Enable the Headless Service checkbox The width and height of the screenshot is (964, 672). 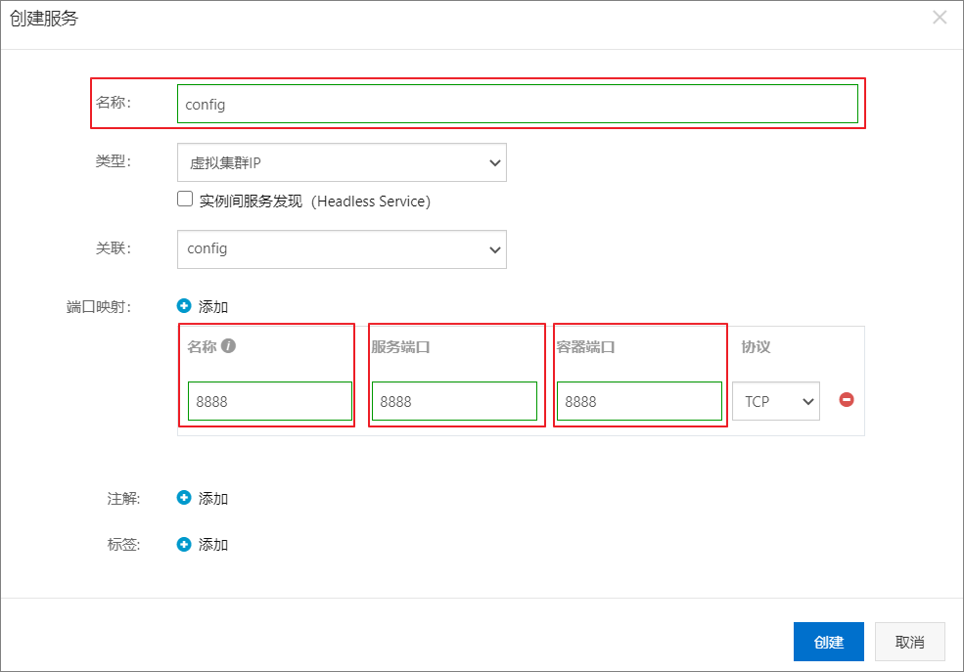coord(185,199)
